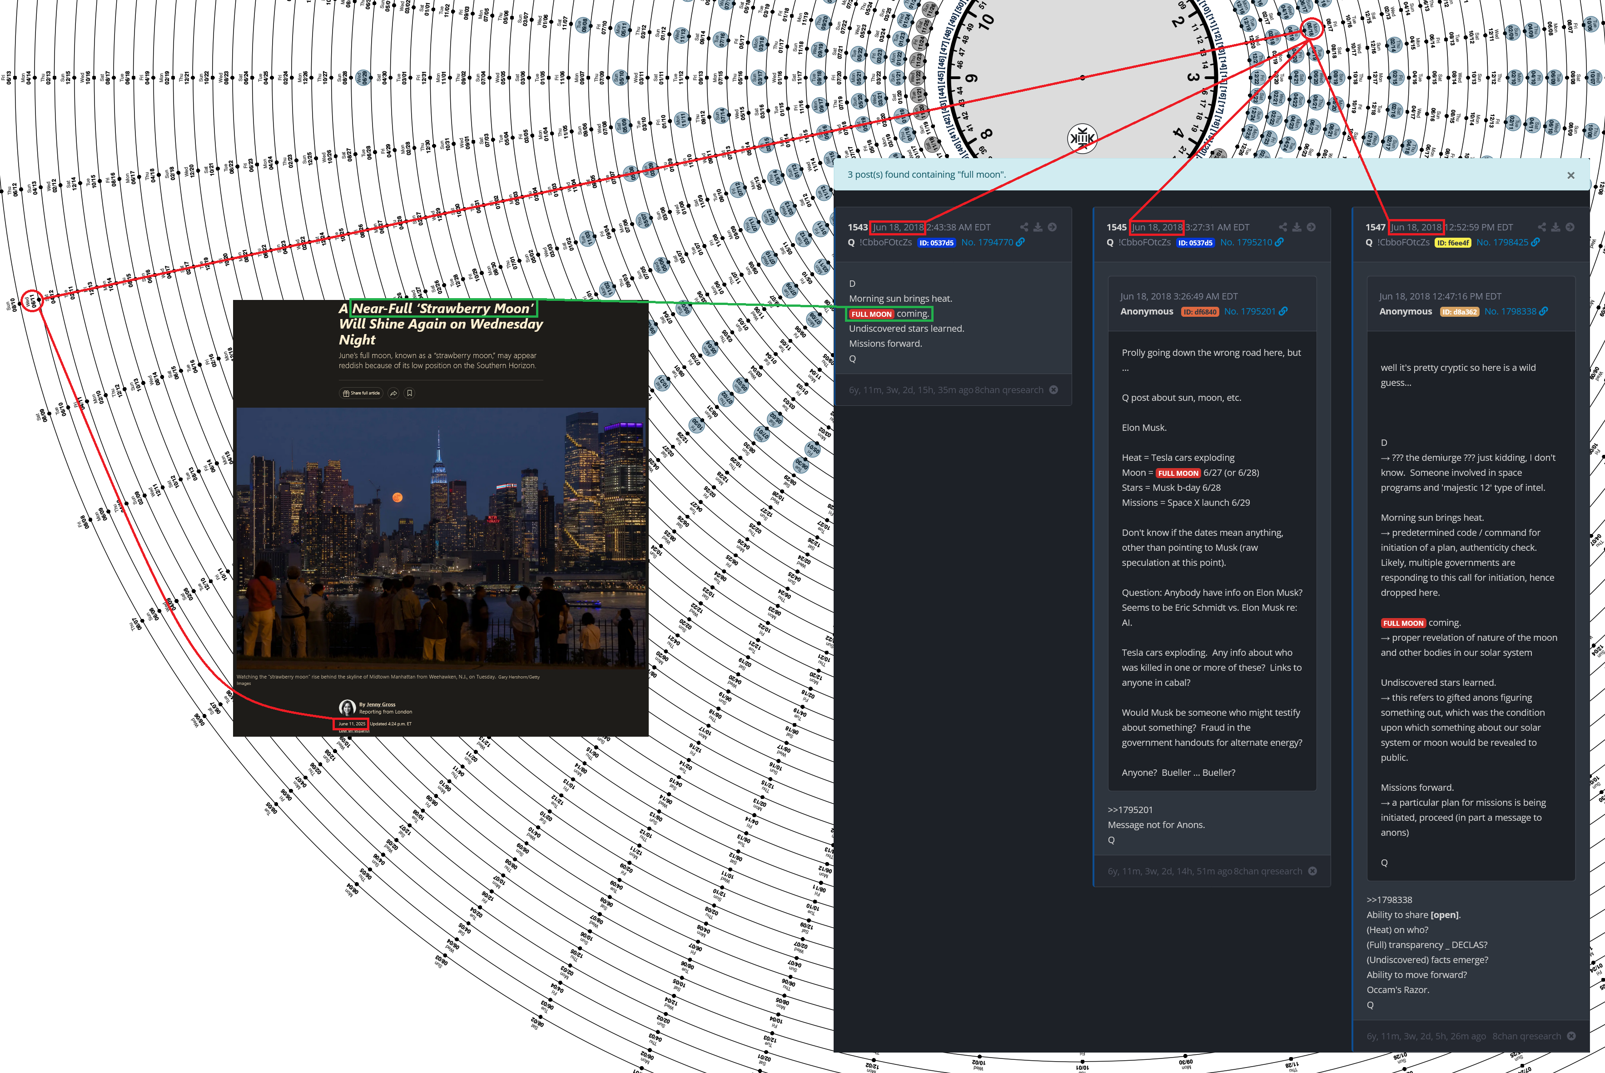Viewport: 1605px width, 1073px height.
Task: Click circled x icon in post 1545 footer
Action: (x=1312, y=871)
